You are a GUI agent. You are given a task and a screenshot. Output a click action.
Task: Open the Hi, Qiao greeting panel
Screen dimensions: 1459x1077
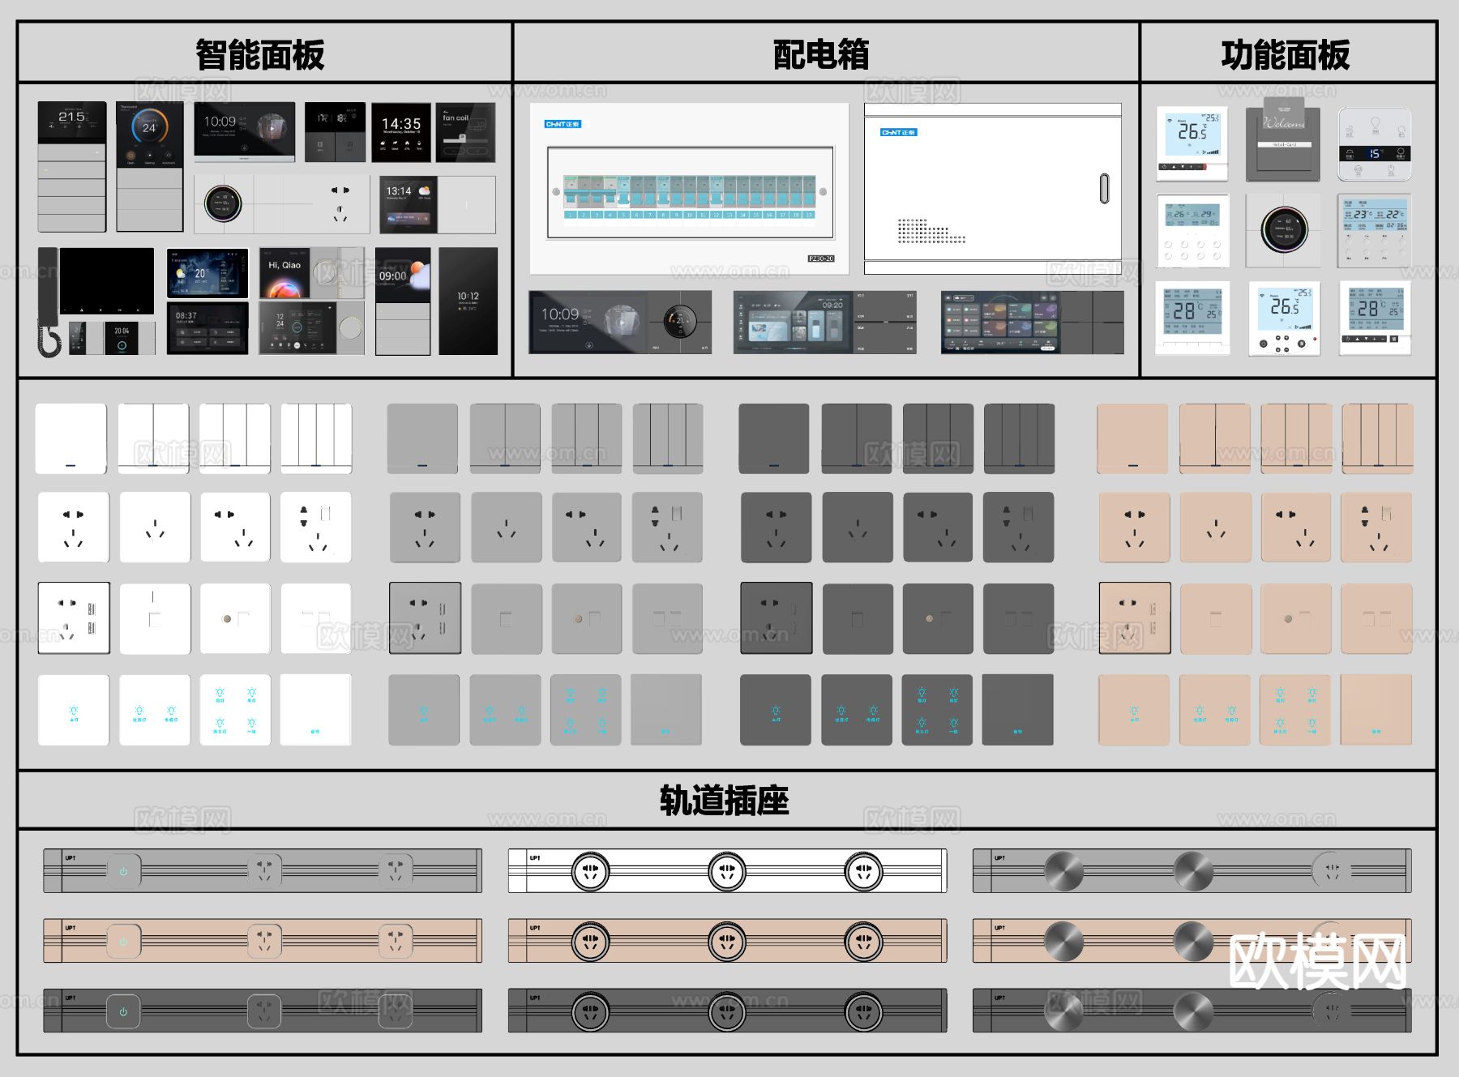point(312,272)
